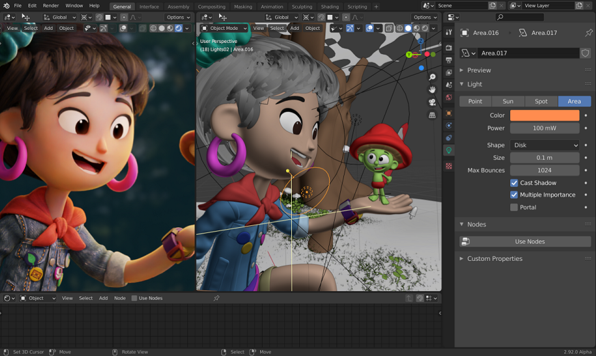
Task: Switch perspective/orthographic with the grid gizmo
Action: (432, 115)
